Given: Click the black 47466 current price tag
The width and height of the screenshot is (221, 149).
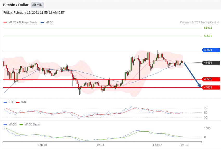Looking at the screenshot, I should 211,63.
